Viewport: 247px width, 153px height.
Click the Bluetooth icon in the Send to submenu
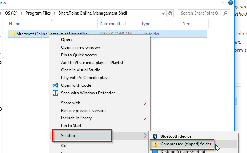pyautogui.click(x=155, y=136)
